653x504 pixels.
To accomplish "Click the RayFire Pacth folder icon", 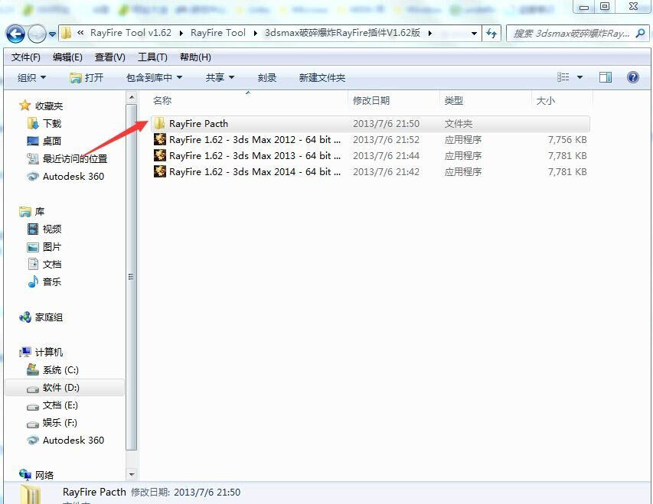I will pos(159,123).
